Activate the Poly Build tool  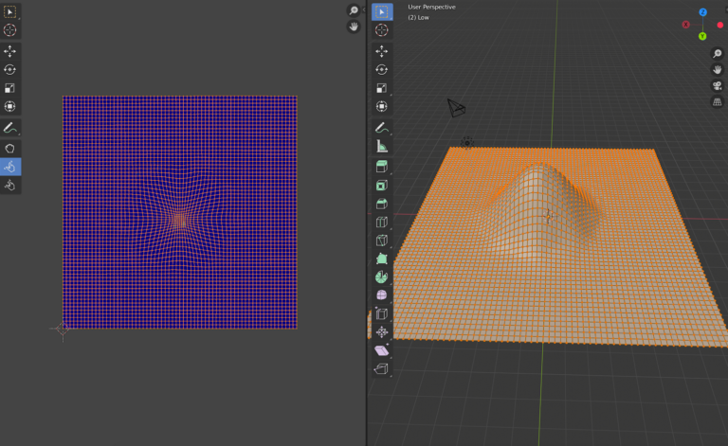(382, 259)
